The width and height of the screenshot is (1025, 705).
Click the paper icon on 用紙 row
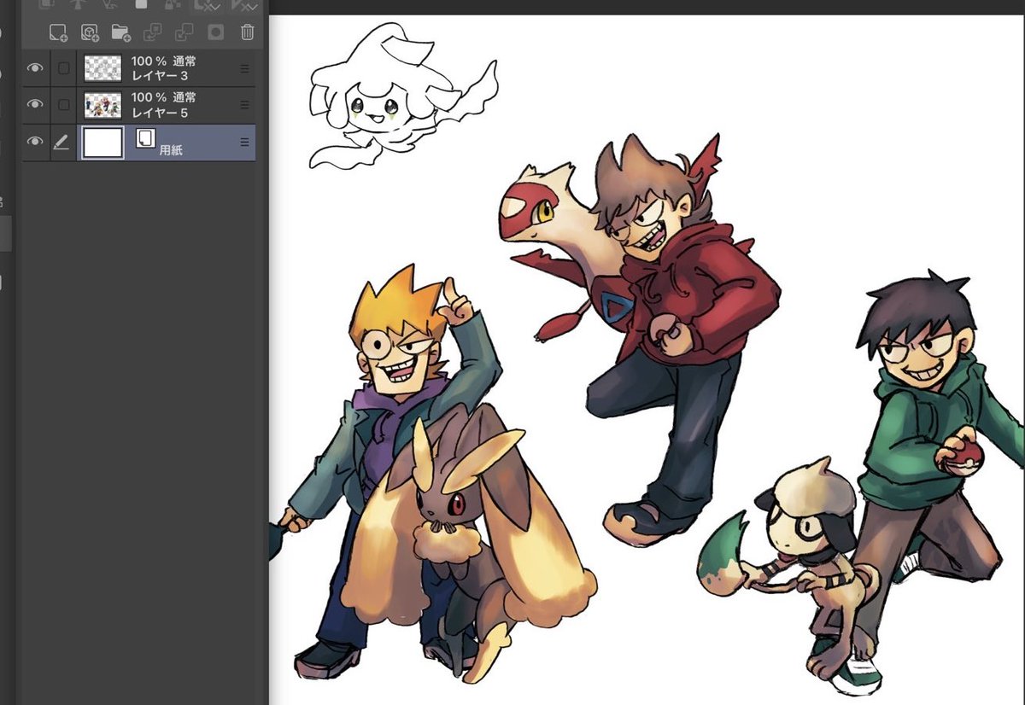click(x=144, y=139)
